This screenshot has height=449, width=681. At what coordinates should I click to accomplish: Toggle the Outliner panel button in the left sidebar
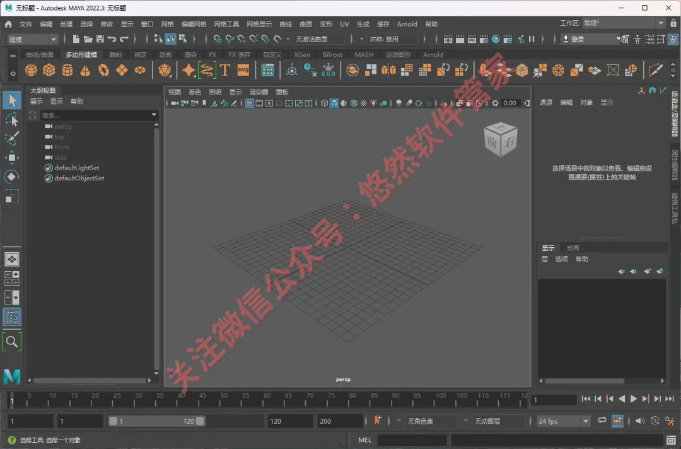click(12, 317)
